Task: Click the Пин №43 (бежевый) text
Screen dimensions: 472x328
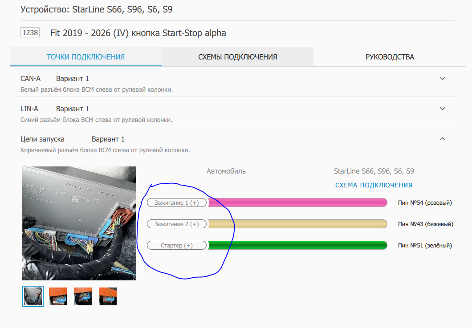Action: (x=425, y=224)
